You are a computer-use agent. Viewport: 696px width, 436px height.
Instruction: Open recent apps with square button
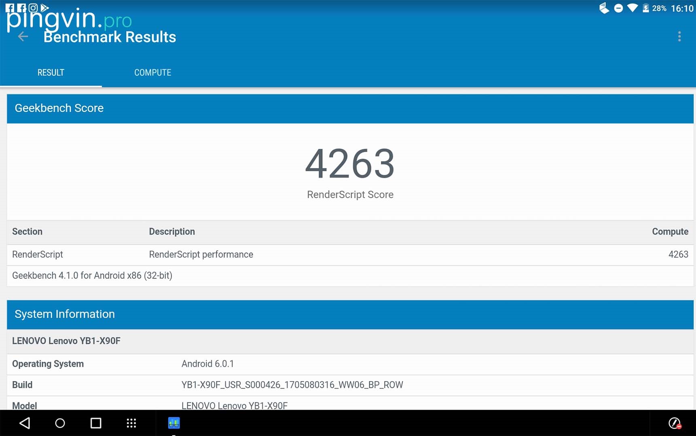click(96, 423)
